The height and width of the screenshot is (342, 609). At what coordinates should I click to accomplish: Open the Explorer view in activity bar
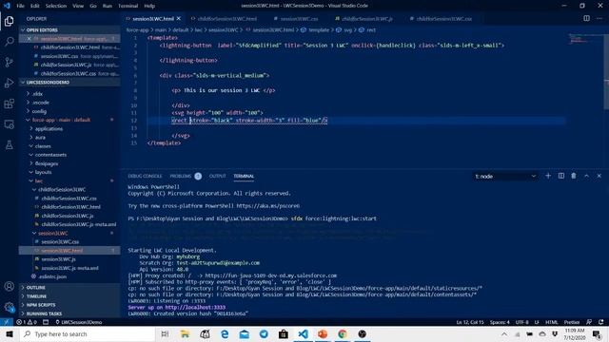(9, 21)
